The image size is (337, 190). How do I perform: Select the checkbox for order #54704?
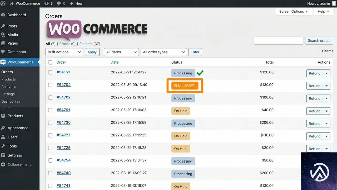[50, 85]
